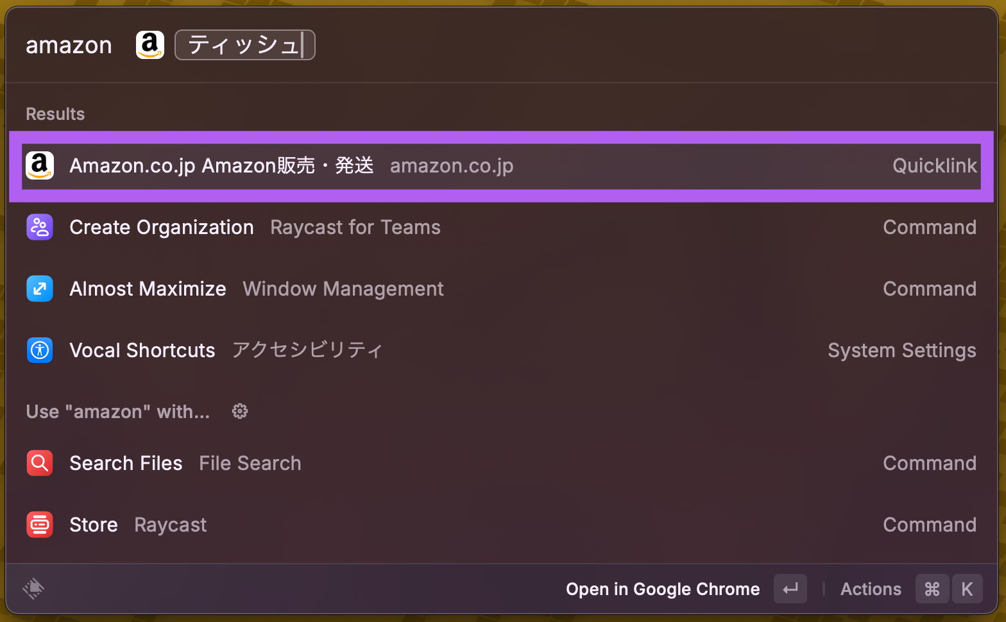Image resolution: width=1006 pixels, height=622 pixels.
Task: Select the Amazon.co.jp Quicklink result
Action: point(502,166)
